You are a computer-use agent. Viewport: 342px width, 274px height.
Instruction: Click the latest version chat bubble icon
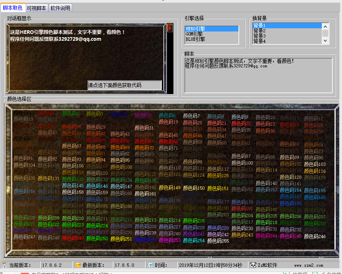pos(78,265)
